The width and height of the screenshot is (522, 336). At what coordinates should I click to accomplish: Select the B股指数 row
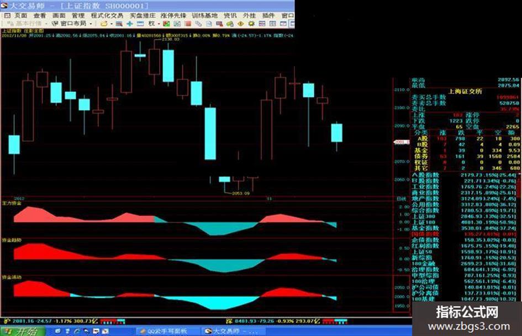pyautogui.click(x=465, y=181)
